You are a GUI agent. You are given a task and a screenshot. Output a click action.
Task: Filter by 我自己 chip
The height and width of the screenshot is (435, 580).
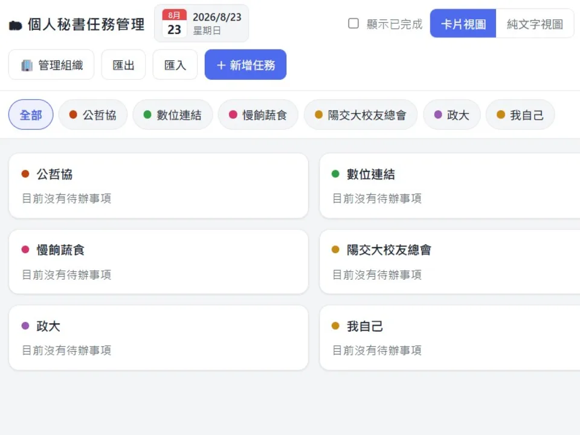tap(520, 115)
